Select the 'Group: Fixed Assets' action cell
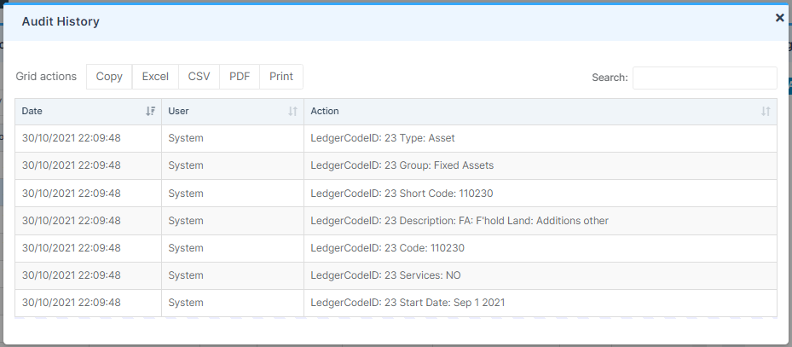792x347 pixels. pos(541,165)
